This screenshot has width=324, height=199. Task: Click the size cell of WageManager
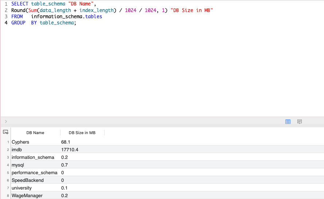pos(65,195)
